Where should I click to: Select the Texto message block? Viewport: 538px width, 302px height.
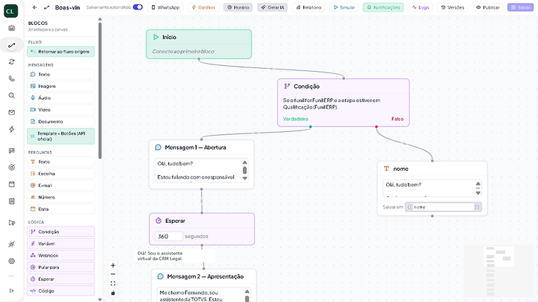pyautogui.click(x=61, y=74)
